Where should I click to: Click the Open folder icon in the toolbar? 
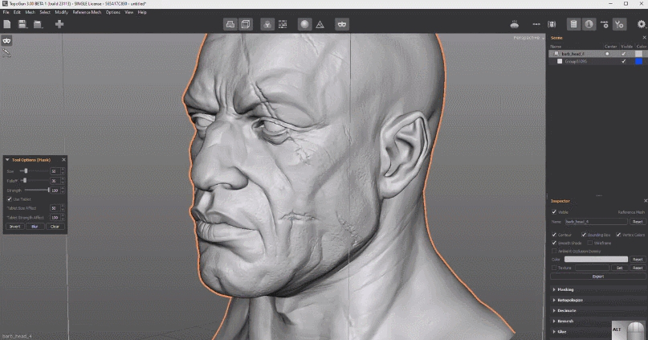(38, 24)
